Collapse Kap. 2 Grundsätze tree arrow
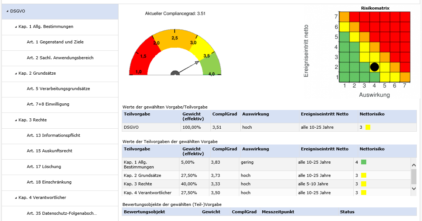The width and height of the screenshot is (422, 221). click(16, 74)
